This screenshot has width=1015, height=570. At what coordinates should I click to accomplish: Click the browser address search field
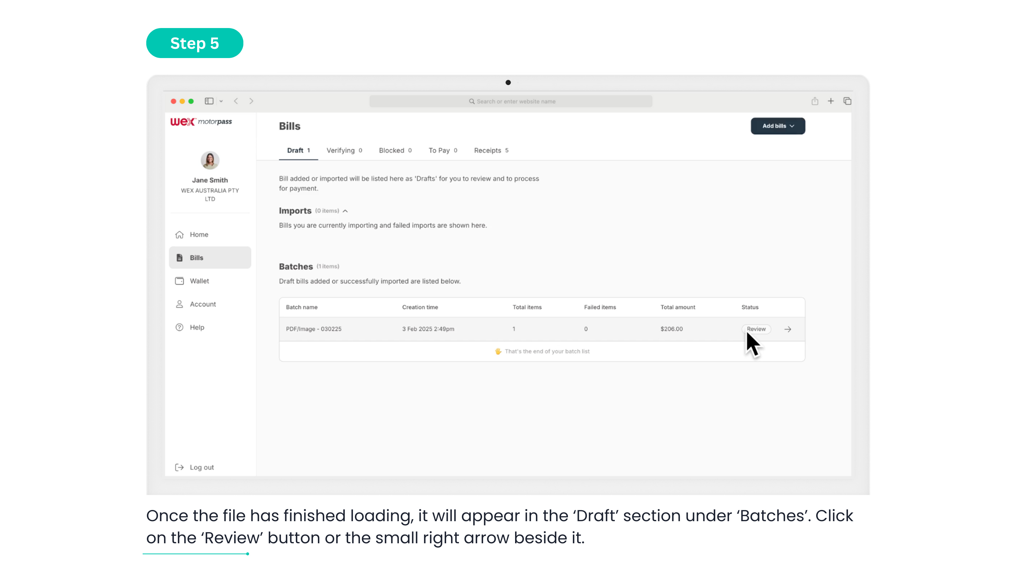[511, 101]
